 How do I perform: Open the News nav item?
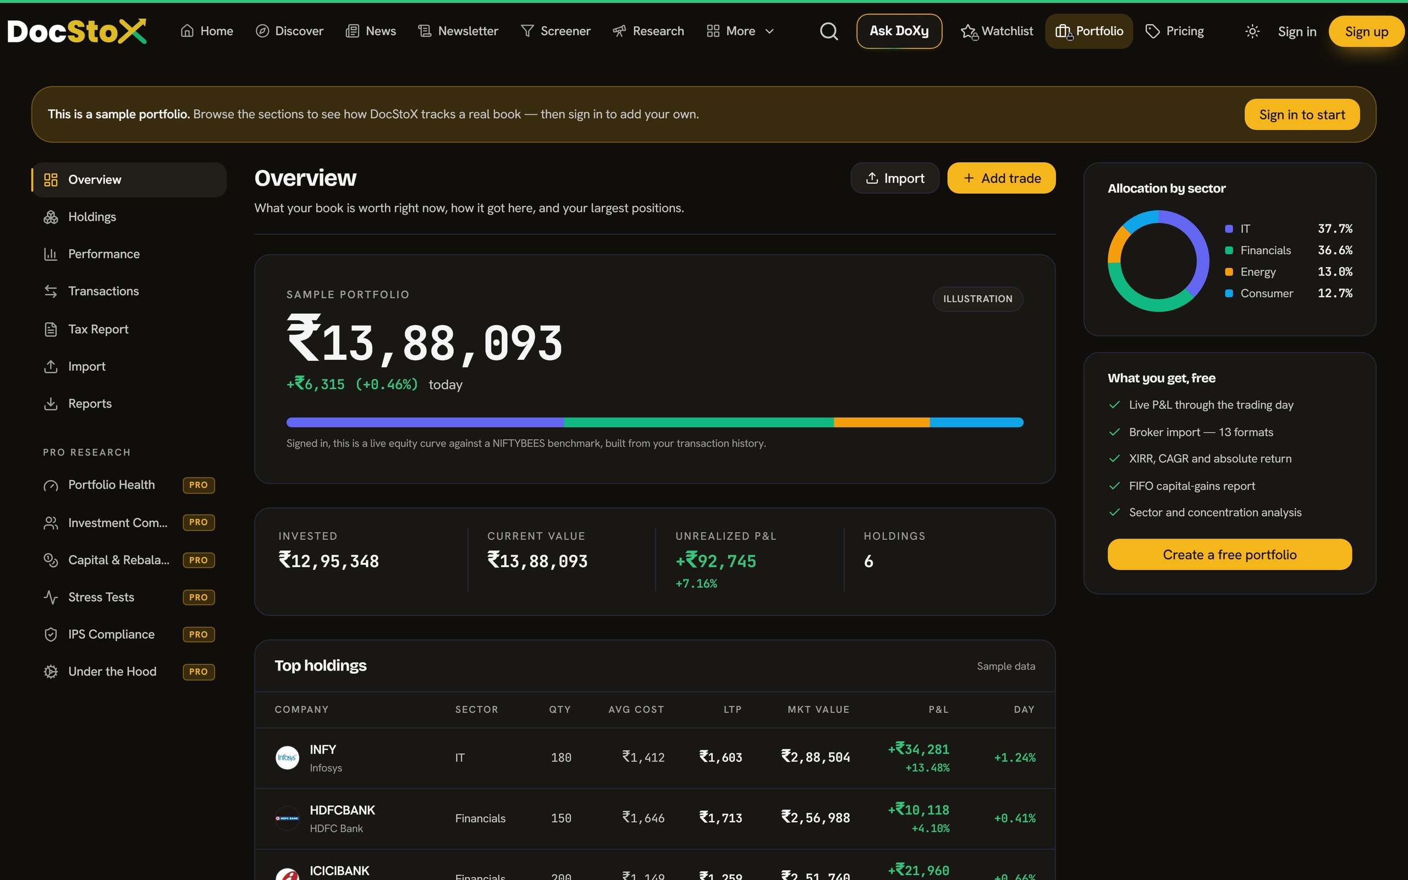point(371,31)
